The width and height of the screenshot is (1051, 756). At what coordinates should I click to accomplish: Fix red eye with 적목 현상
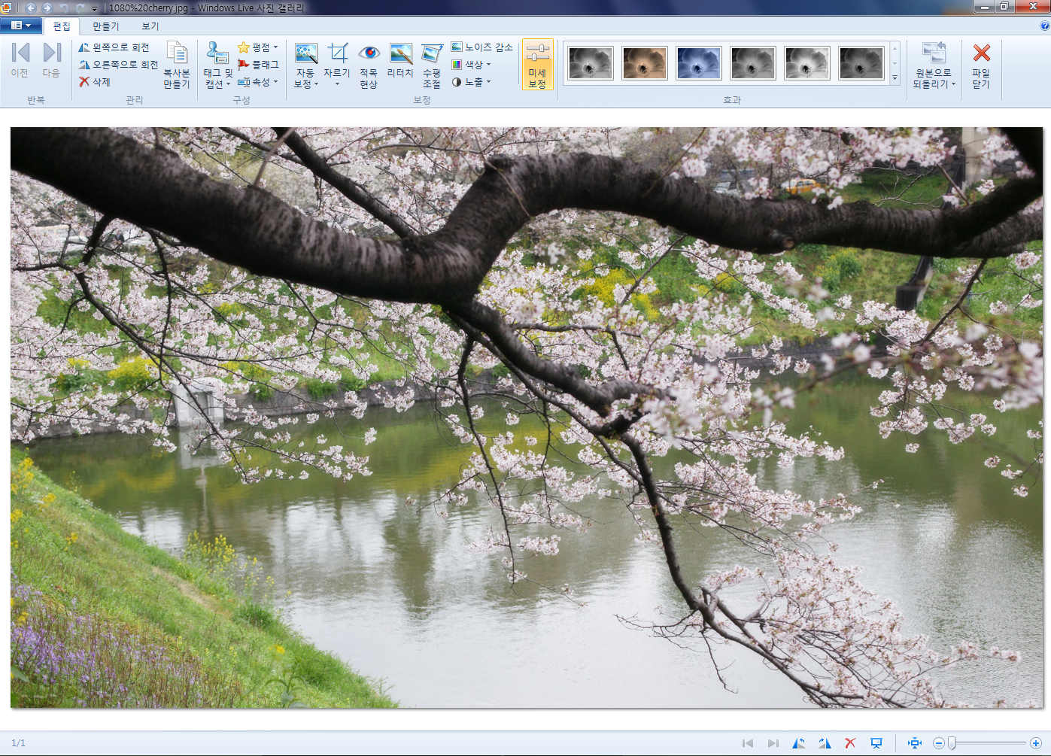coord(369,65)
